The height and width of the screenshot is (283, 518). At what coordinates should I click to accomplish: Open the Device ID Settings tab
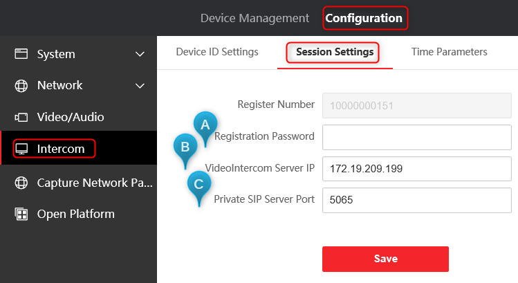point(217,52)
